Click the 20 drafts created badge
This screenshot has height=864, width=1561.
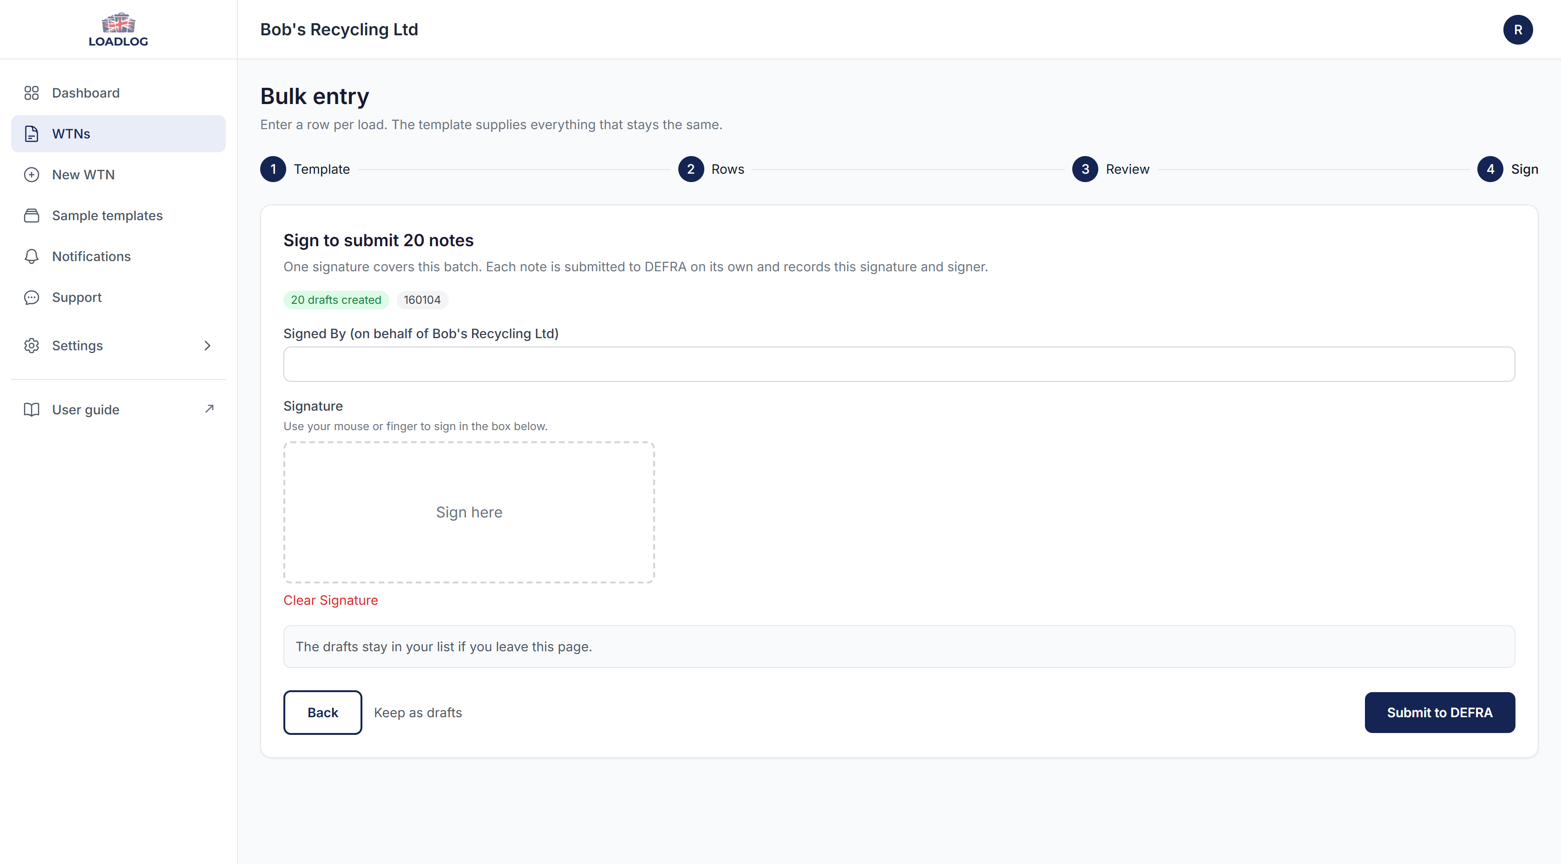tap(336, 300)
